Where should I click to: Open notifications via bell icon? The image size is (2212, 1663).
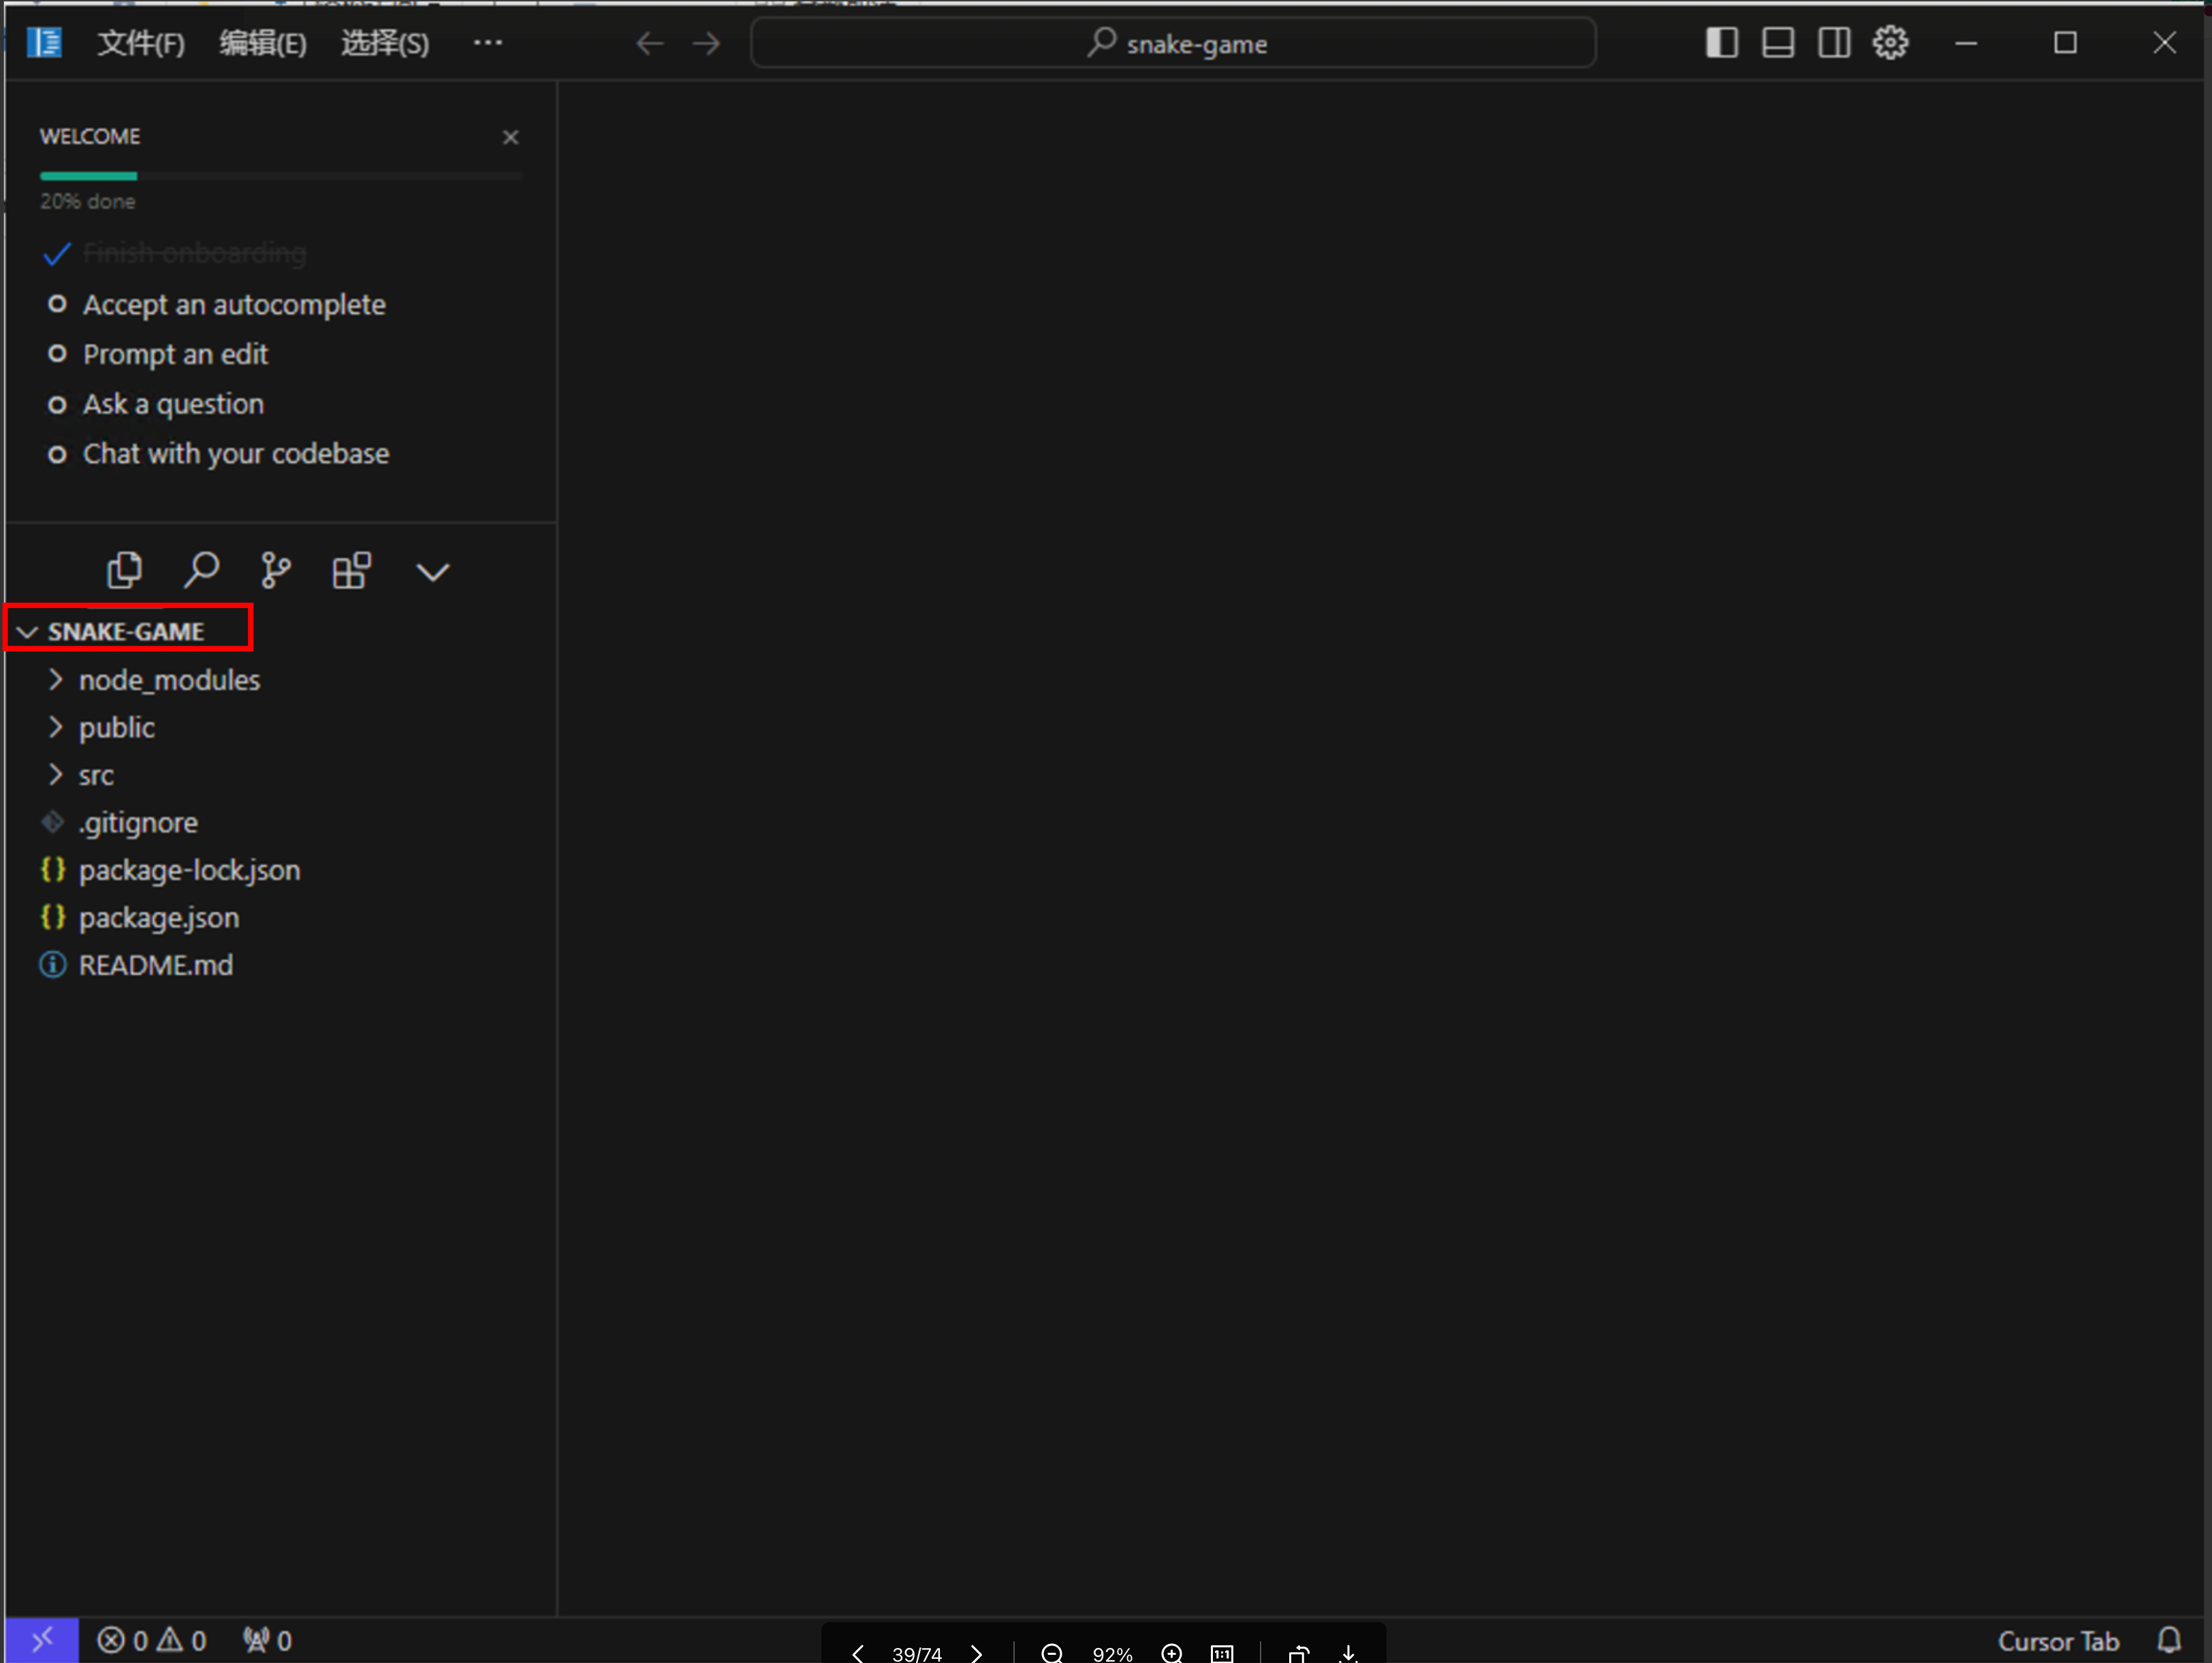click(x=2169, y=1641)
